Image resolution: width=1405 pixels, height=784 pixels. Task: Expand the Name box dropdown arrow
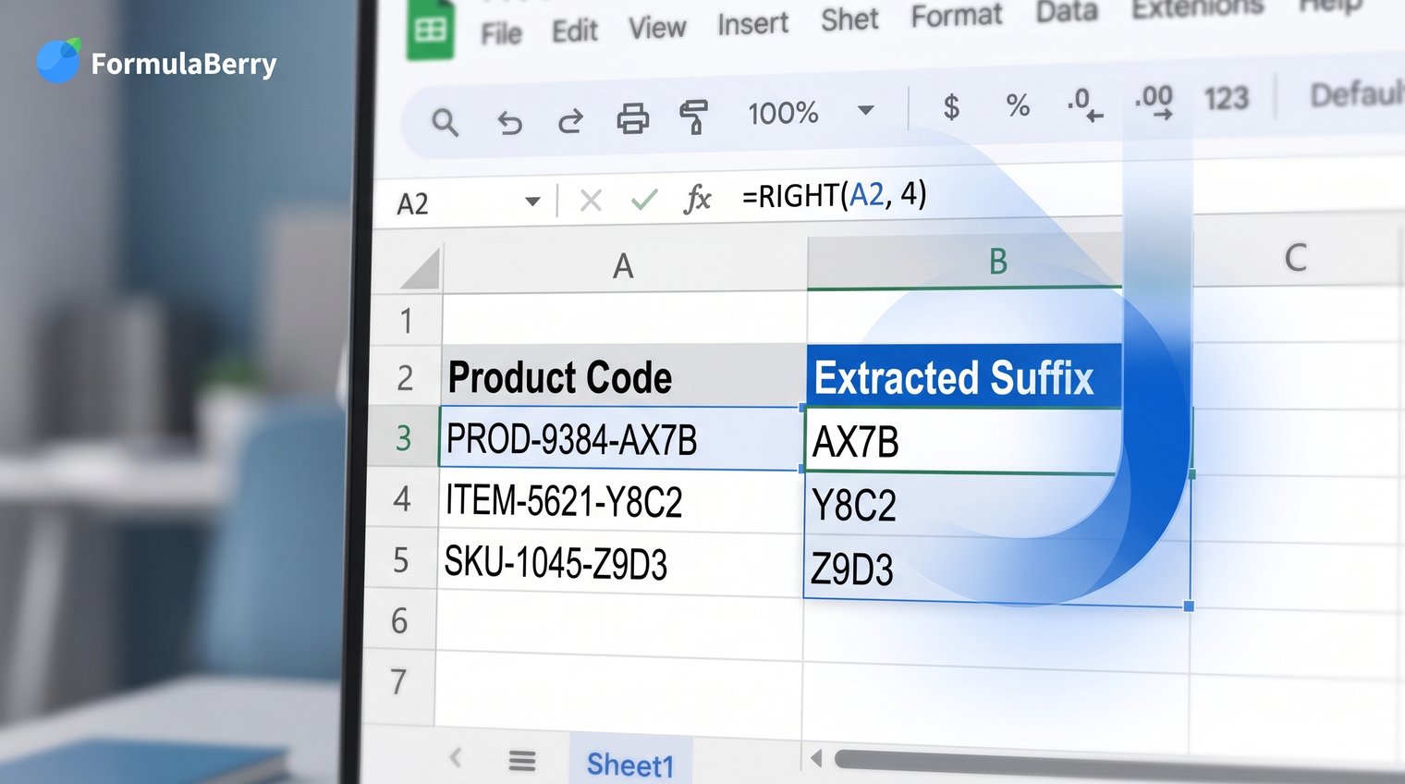[532, 202]
